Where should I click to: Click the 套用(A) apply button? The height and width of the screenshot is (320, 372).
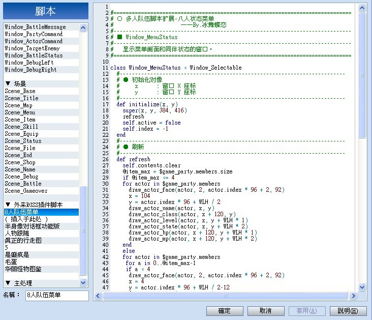(x=307, y=311)
